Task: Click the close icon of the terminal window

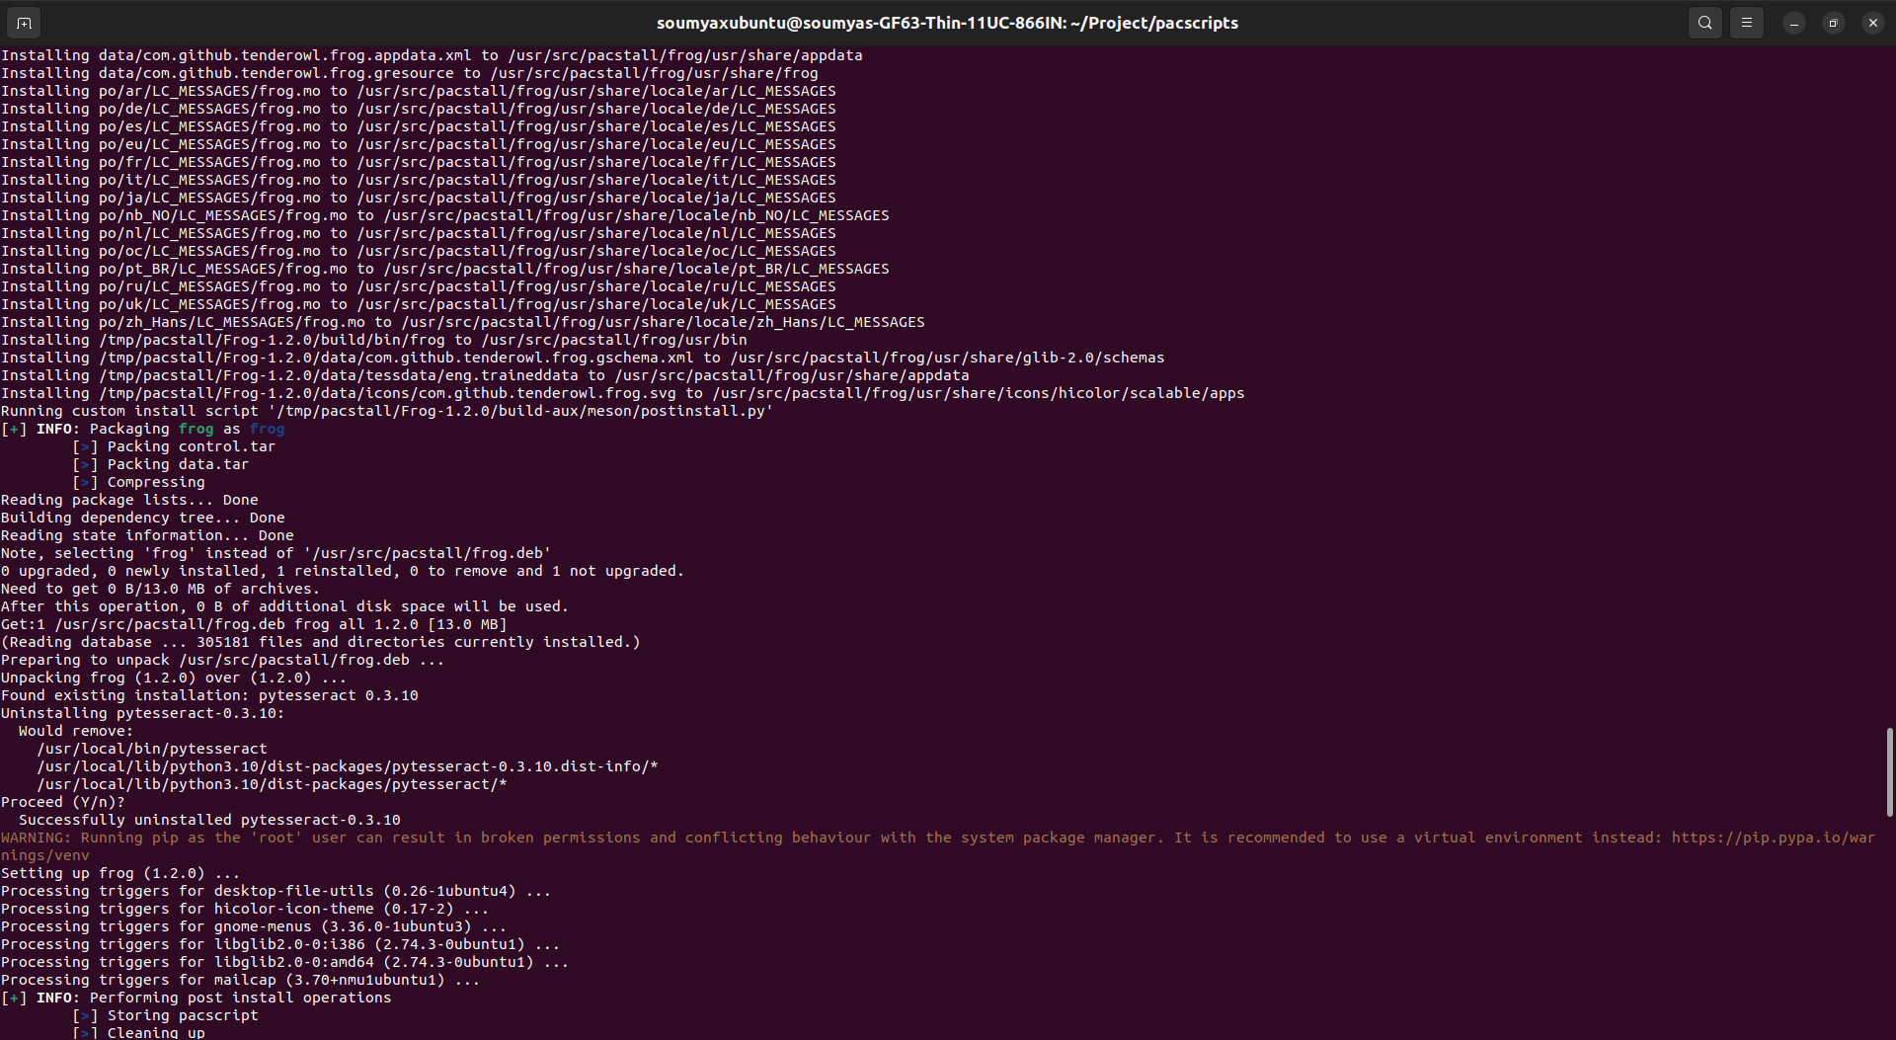Action: coord(1872,22)
